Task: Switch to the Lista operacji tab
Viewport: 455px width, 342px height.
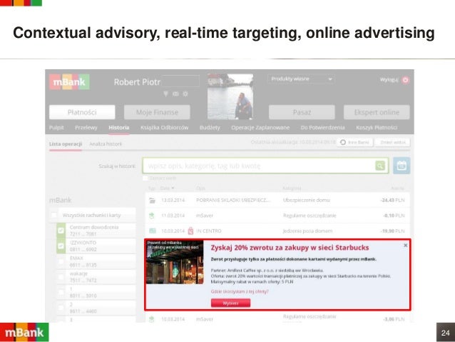Action: click(66, 144)
